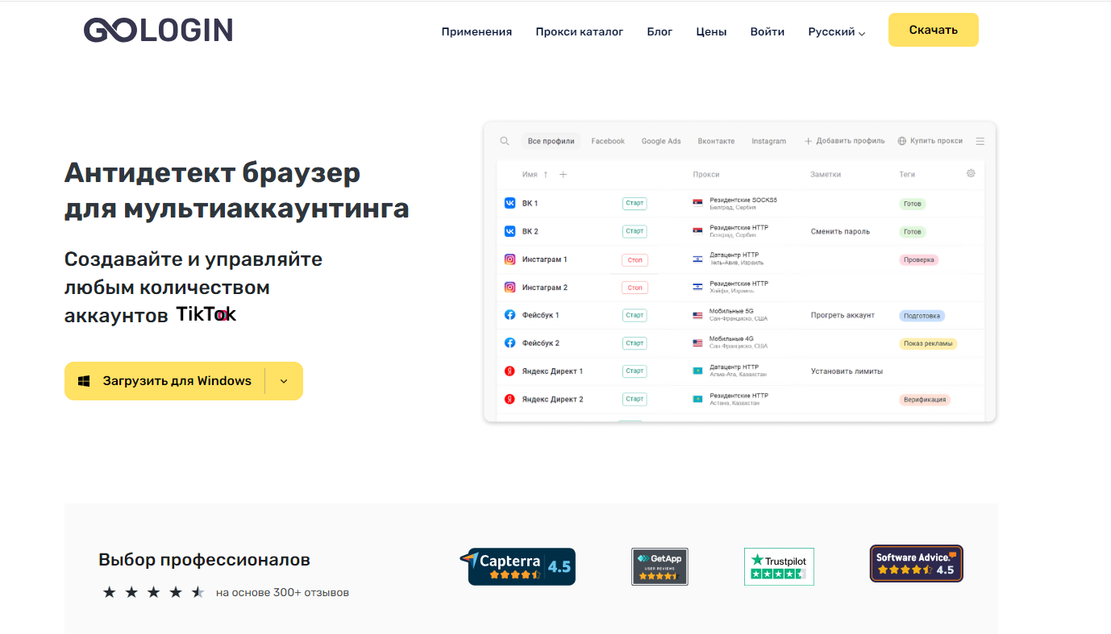The width and height of the screenshot is (1111, 634).
Task: Open the Software Advice 4.5 badge
Action: [x=916, y=564]
